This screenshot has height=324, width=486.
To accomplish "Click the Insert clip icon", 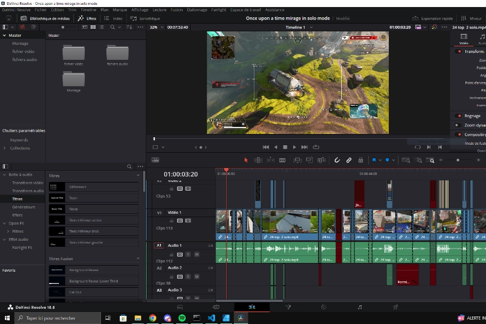I will coord(297,160).
